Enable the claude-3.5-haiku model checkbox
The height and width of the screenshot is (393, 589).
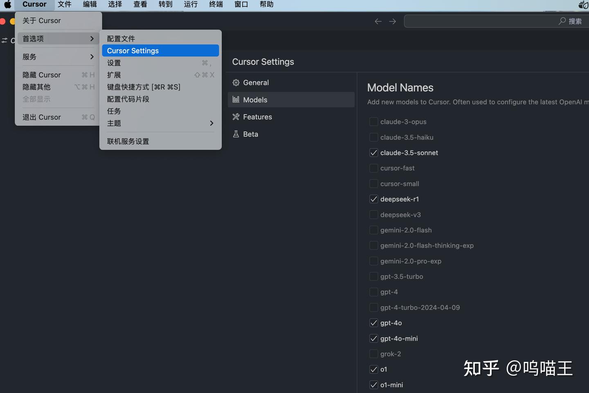click(373, 137)
